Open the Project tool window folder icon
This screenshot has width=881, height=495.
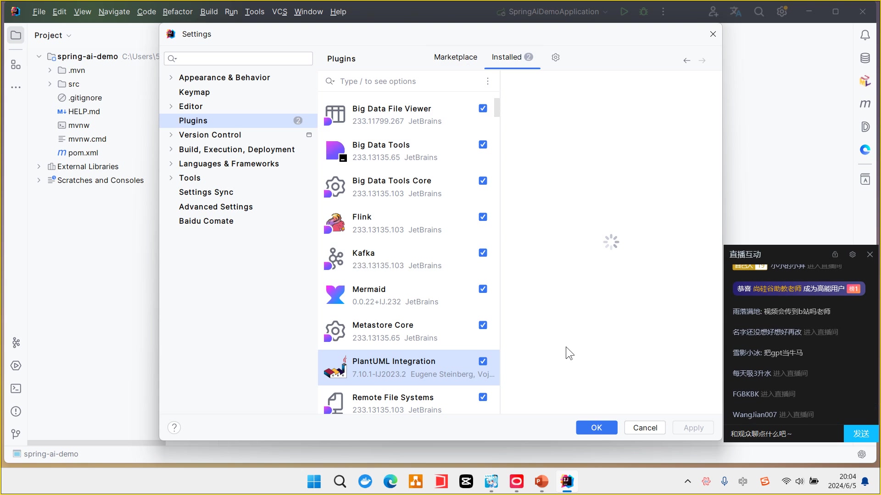pos(16,35)
